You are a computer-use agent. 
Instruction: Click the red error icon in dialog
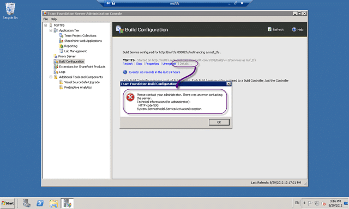[x=130, y=97]
